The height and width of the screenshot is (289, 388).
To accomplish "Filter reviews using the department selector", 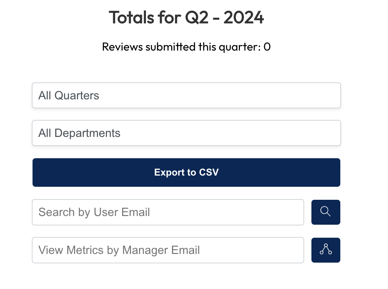I will coord(186,133).
